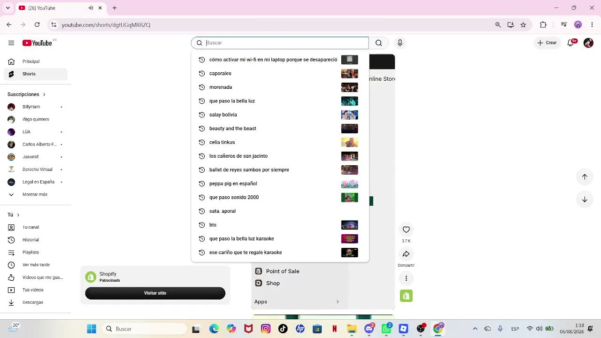Select the suggestion "morenada"
Viewport: 601px width, 338px height.
coord(280,87)
